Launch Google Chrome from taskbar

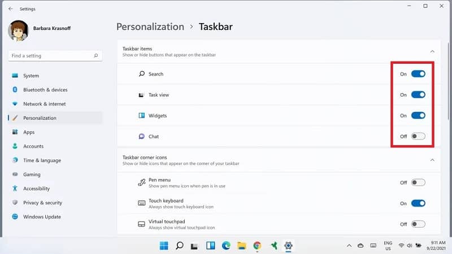[257, 246]
